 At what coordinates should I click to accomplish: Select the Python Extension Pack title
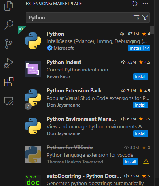pos(74,90)
